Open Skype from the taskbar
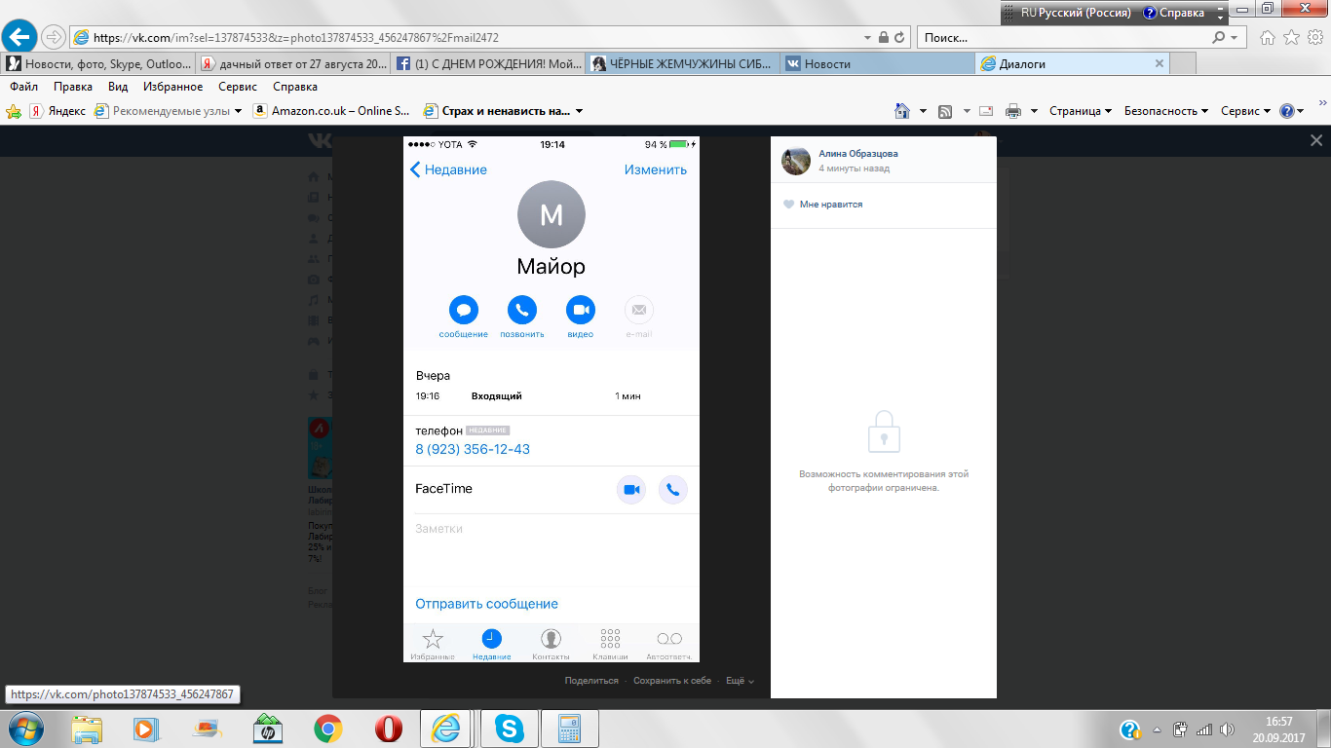Screen dimensions: 1331x748 [x=508, y=729]
